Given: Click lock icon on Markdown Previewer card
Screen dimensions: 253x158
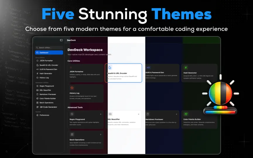Looking at the screenshot, I should pos(176,114).
